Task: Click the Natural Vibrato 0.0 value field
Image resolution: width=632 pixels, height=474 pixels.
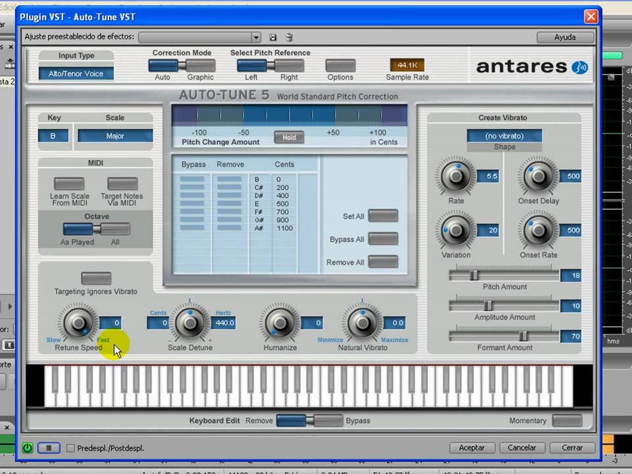Action: [x=396, y=323]
